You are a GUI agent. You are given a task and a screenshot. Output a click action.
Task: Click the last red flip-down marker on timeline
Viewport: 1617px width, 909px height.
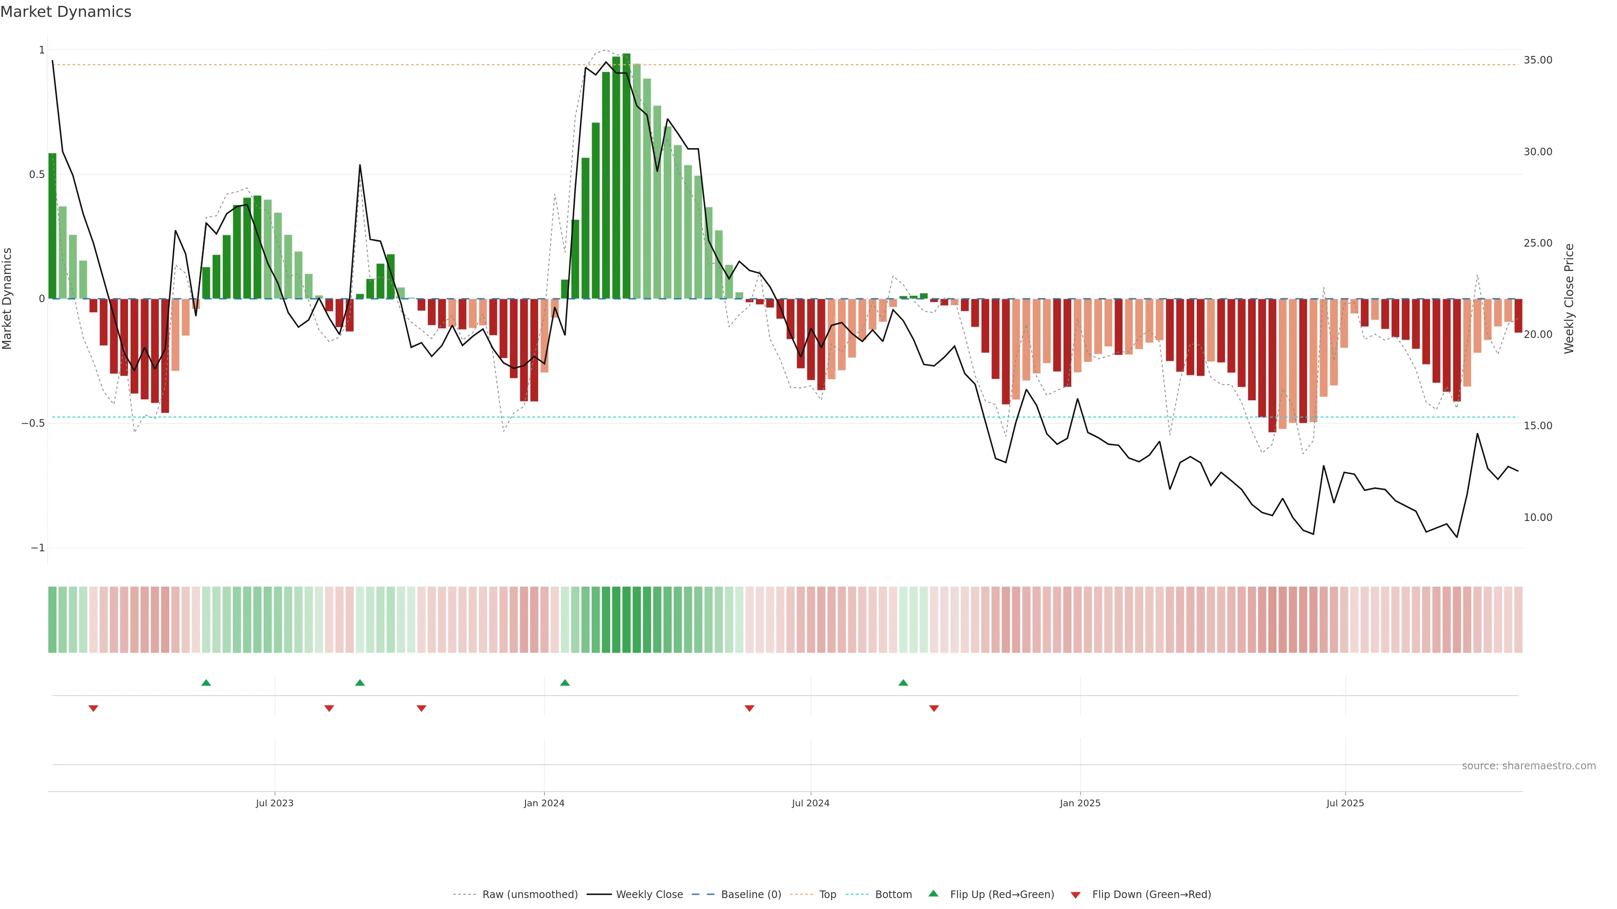(934, 708)
